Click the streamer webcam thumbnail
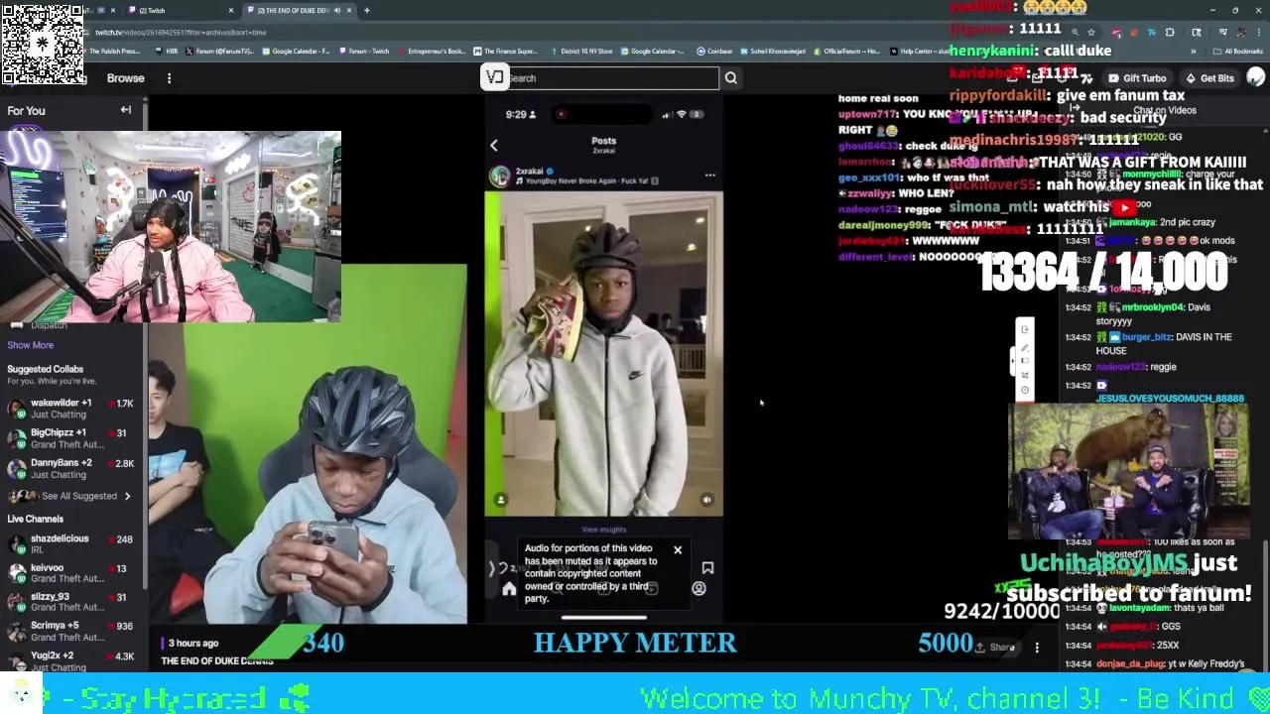The width and height of the screenshot is (1270, 714). [x=171, y=227]
